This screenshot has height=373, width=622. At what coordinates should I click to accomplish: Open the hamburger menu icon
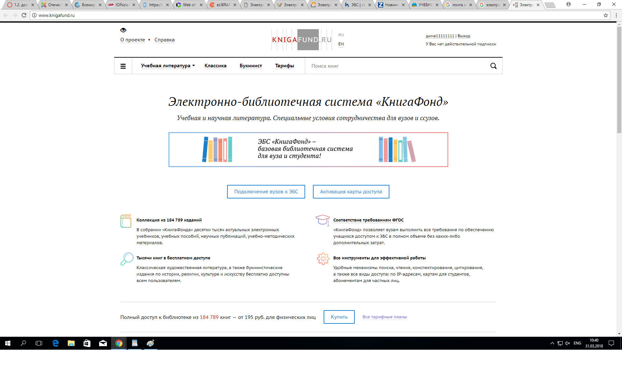[123, 66]
